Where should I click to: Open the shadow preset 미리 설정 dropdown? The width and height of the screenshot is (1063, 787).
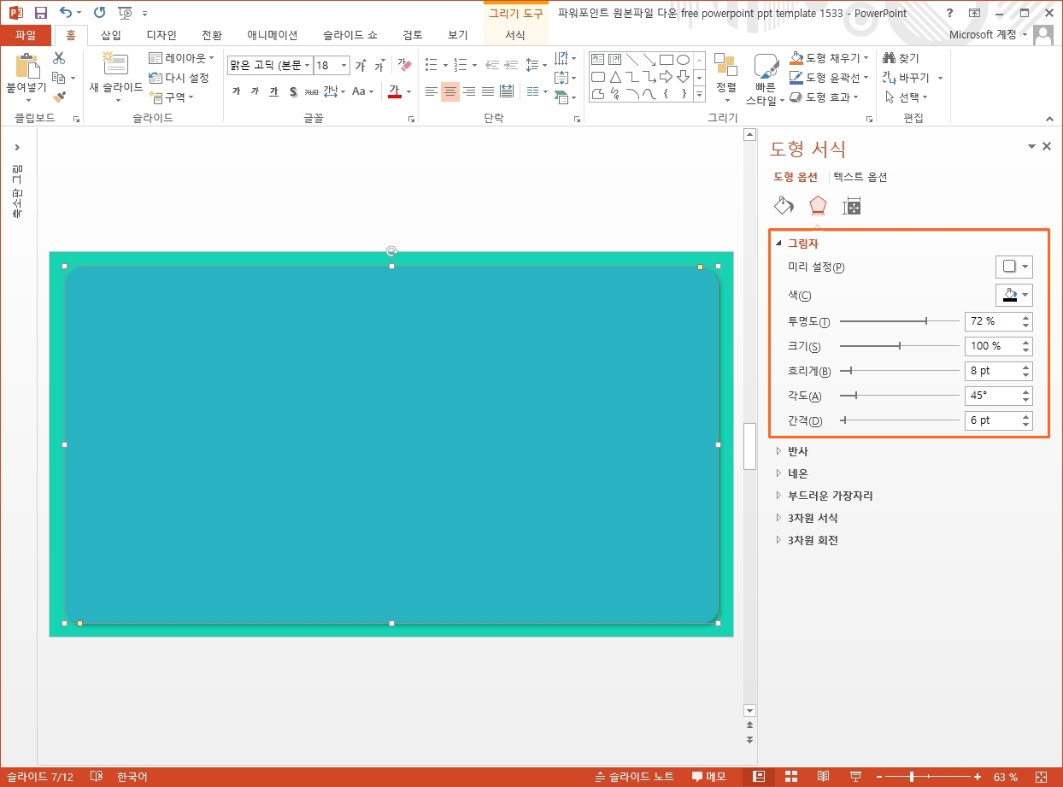1013,267
